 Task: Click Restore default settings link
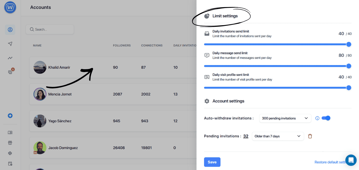click(330, 162)
